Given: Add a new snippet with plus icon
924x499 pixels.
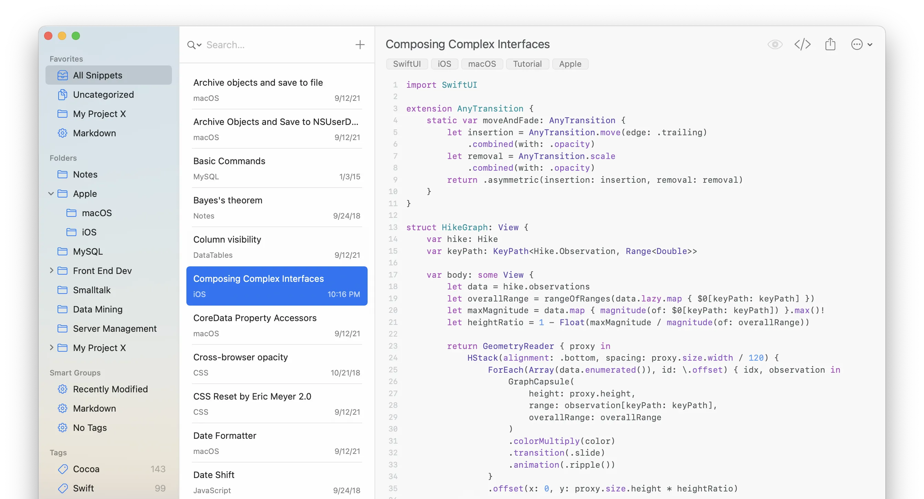Looking at the screenshot, I should coord(360,45).
